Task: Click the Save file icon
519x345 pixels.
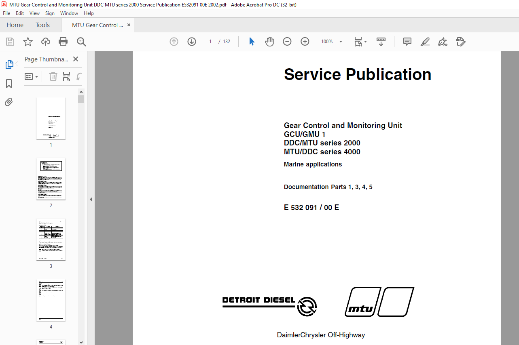Action: (x=10, y=42)
